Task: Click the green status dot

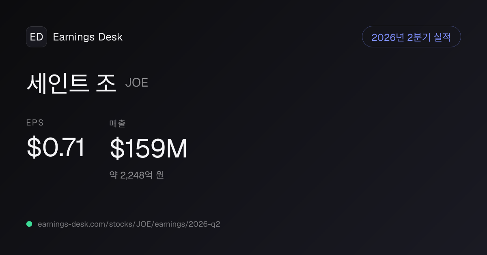Action: click(x=29, y=224)
